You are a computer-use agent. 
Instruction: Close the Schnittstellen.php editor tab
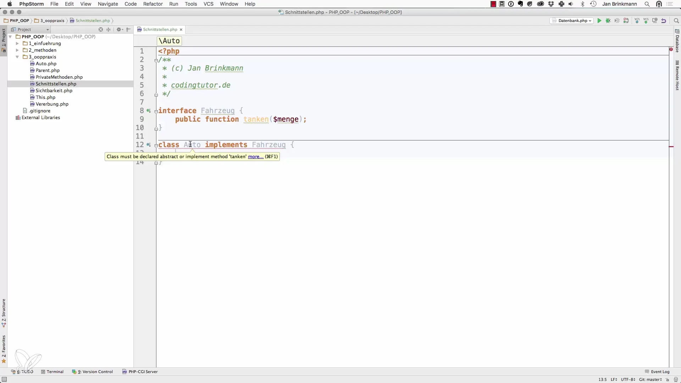pyautogui.click(x=181, y=30)
